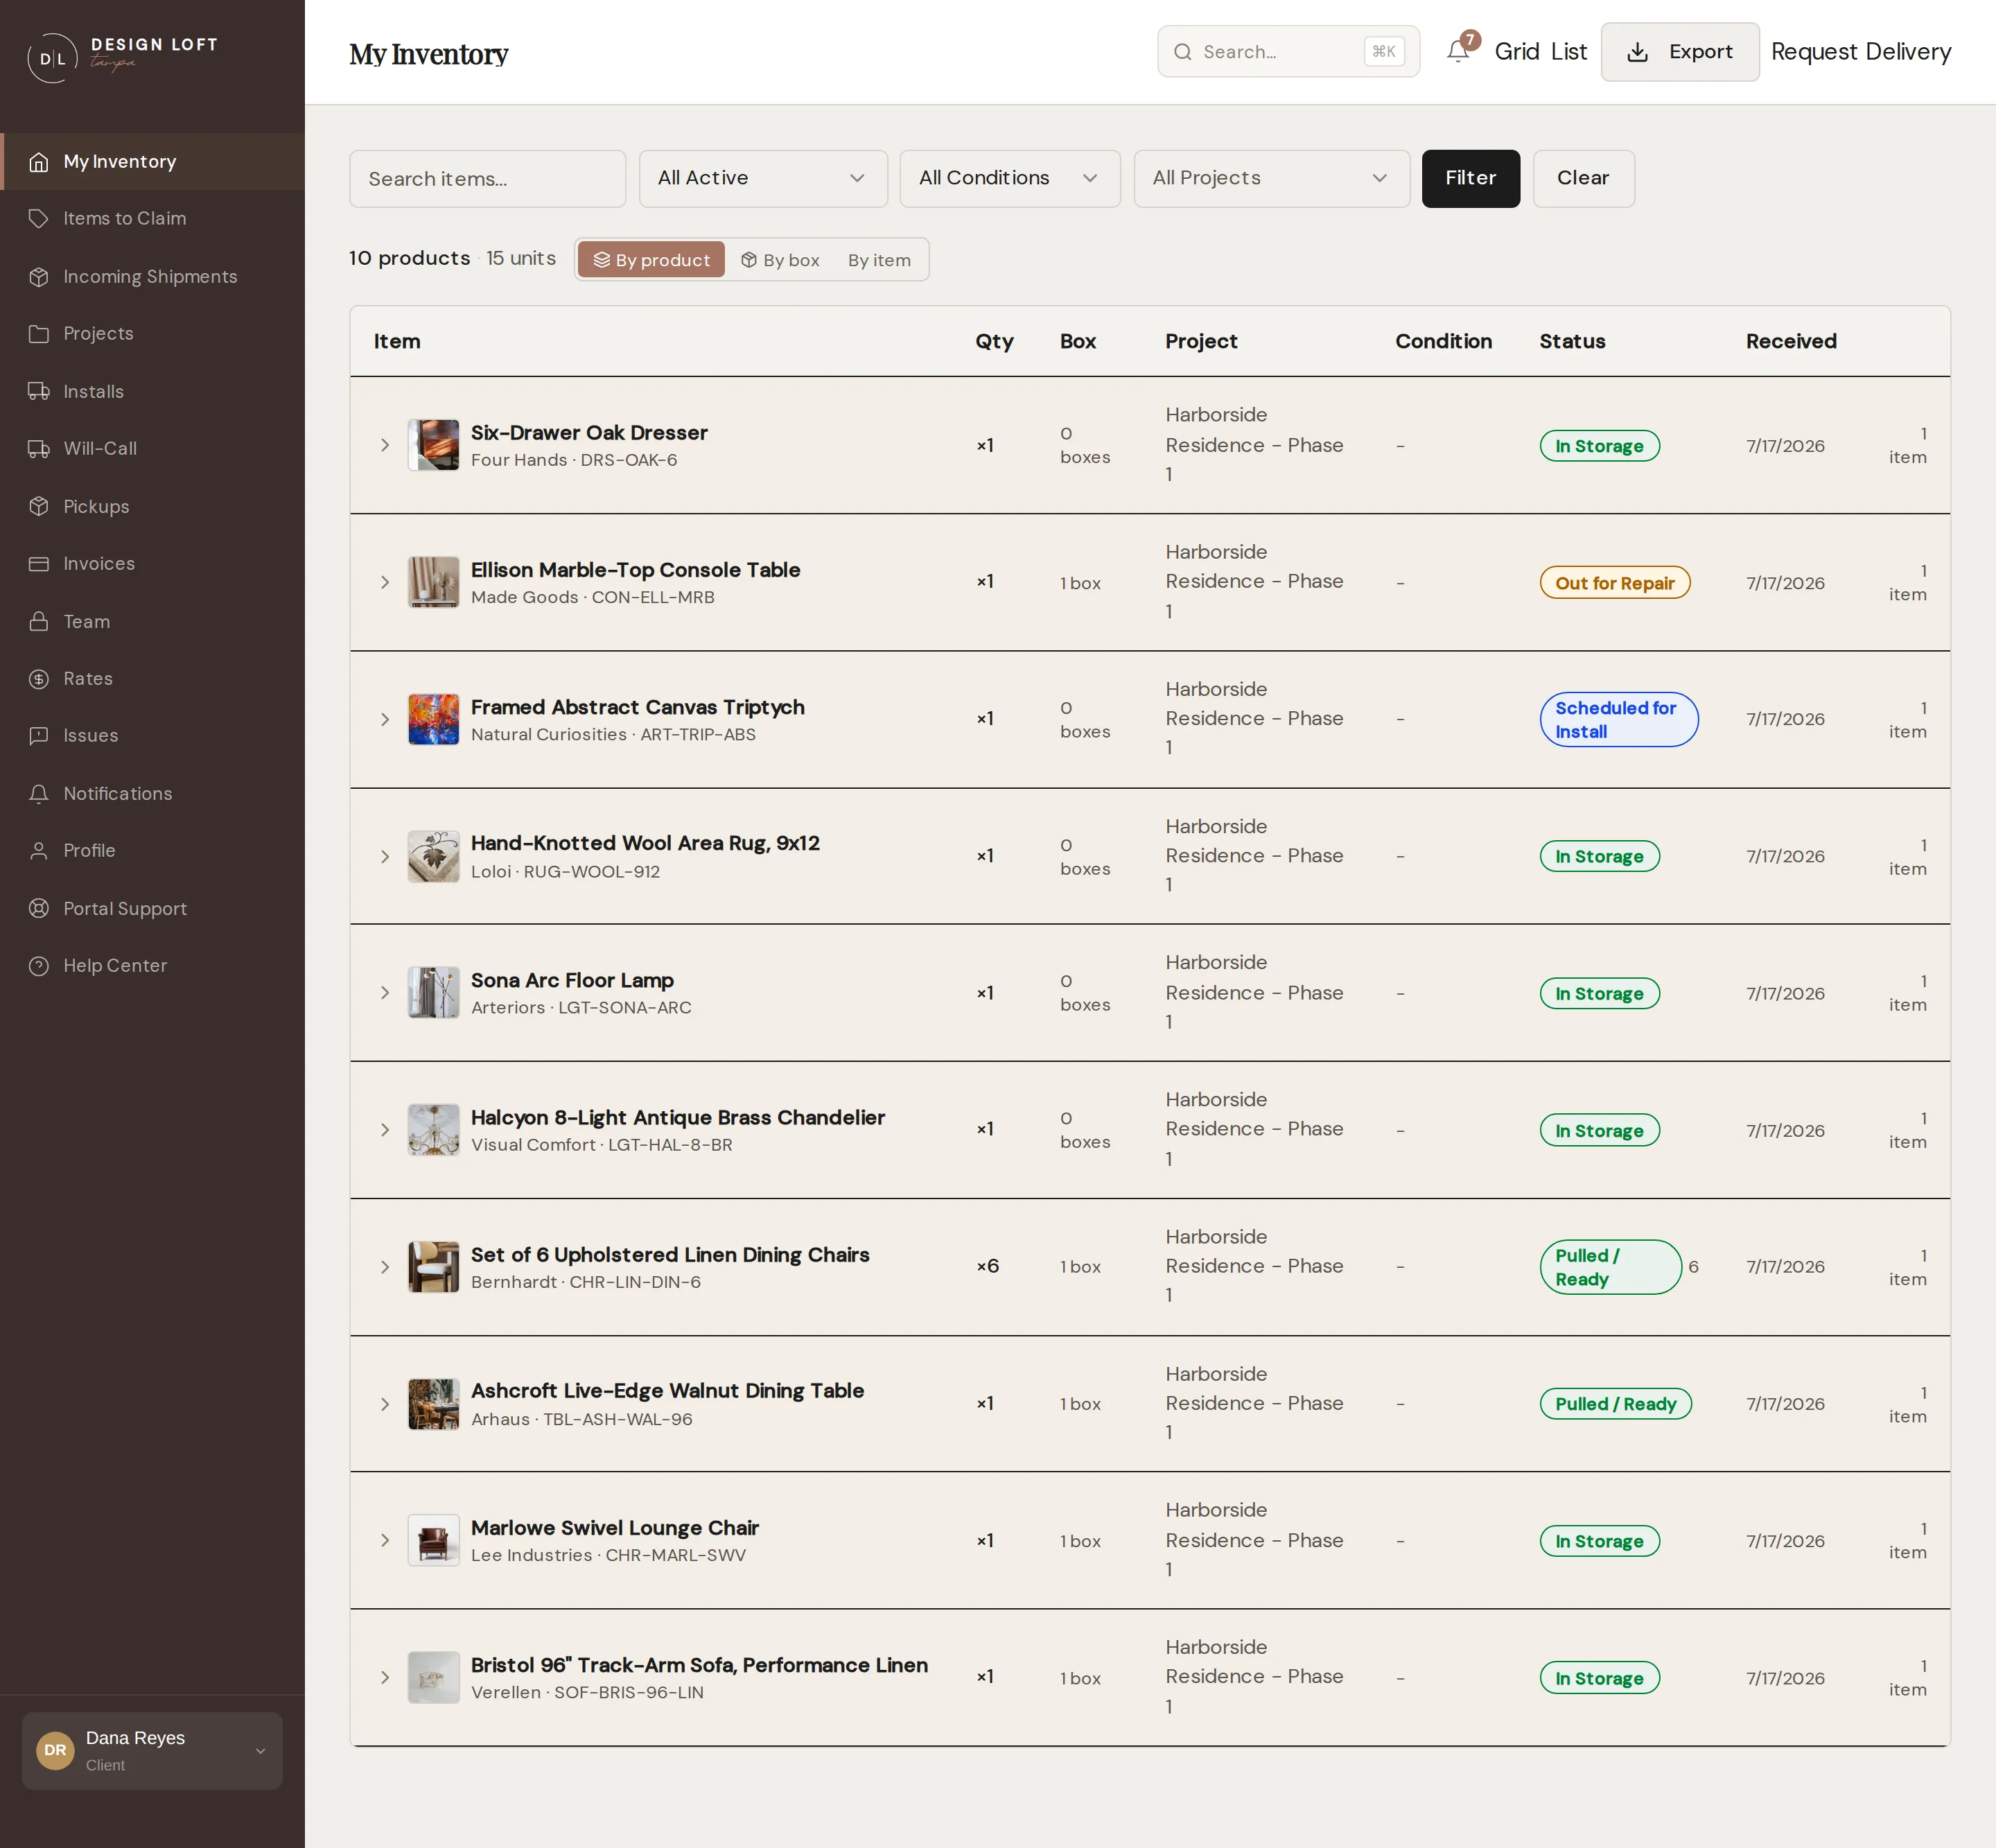The width and height of the screenshot is (1996, 1848).
Task: Click the Profile person icon
Action: pos(39,850)
